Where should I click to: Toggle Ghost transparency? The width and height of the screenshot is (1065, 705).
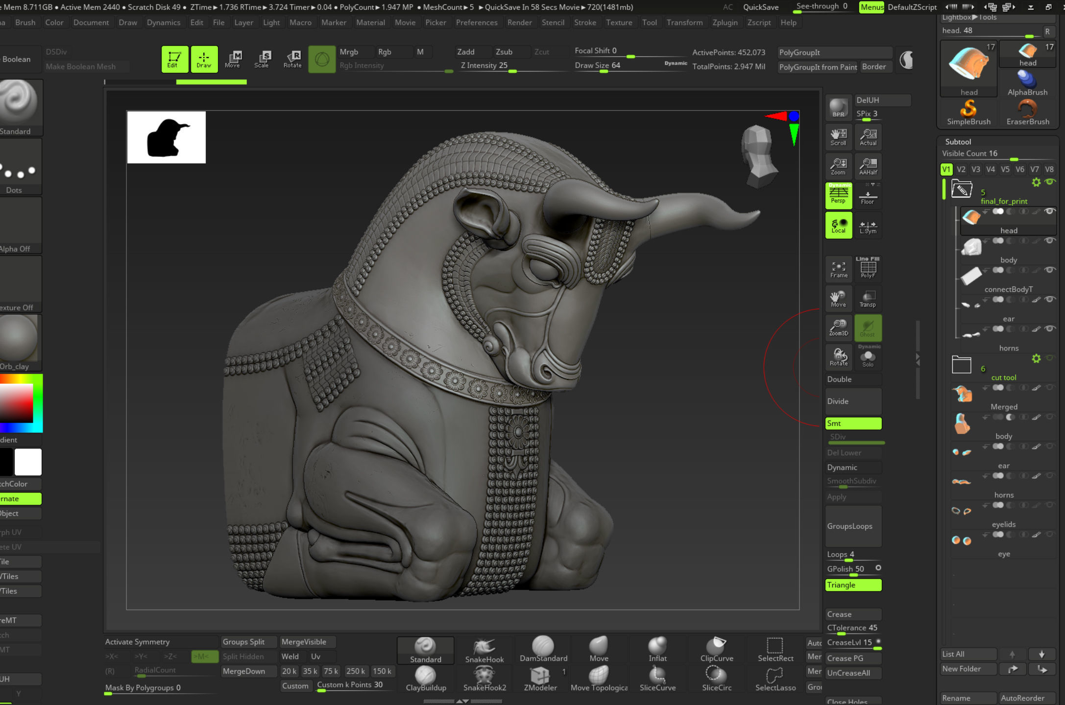(868, 328)
